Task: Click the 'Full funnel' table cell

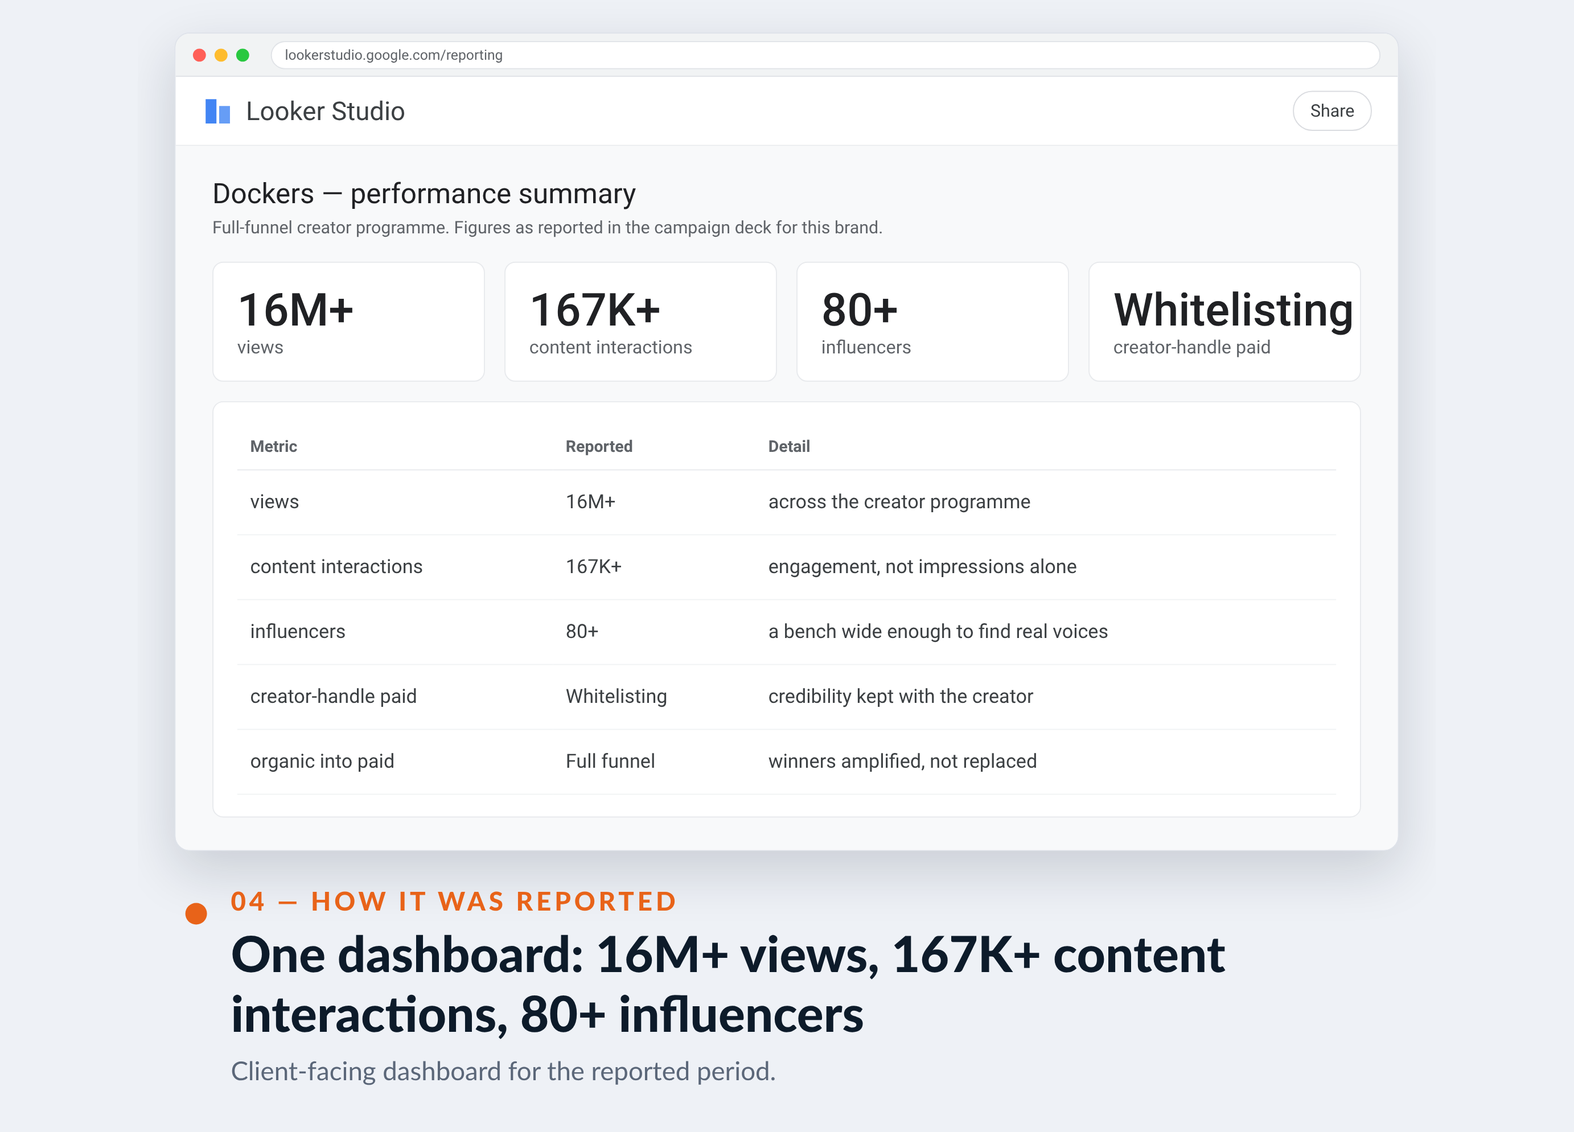Action: pos(610,761)
